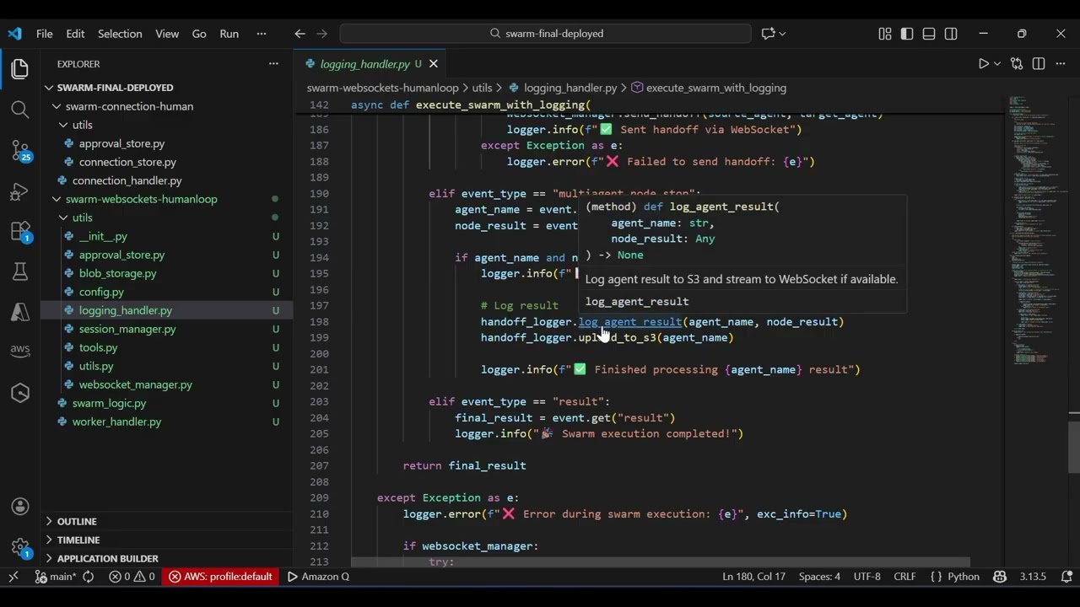Open the Amazon Q hexagon icon in activity bar
The width and height of the screenshot is (1080, 607).
pos(20,393)
